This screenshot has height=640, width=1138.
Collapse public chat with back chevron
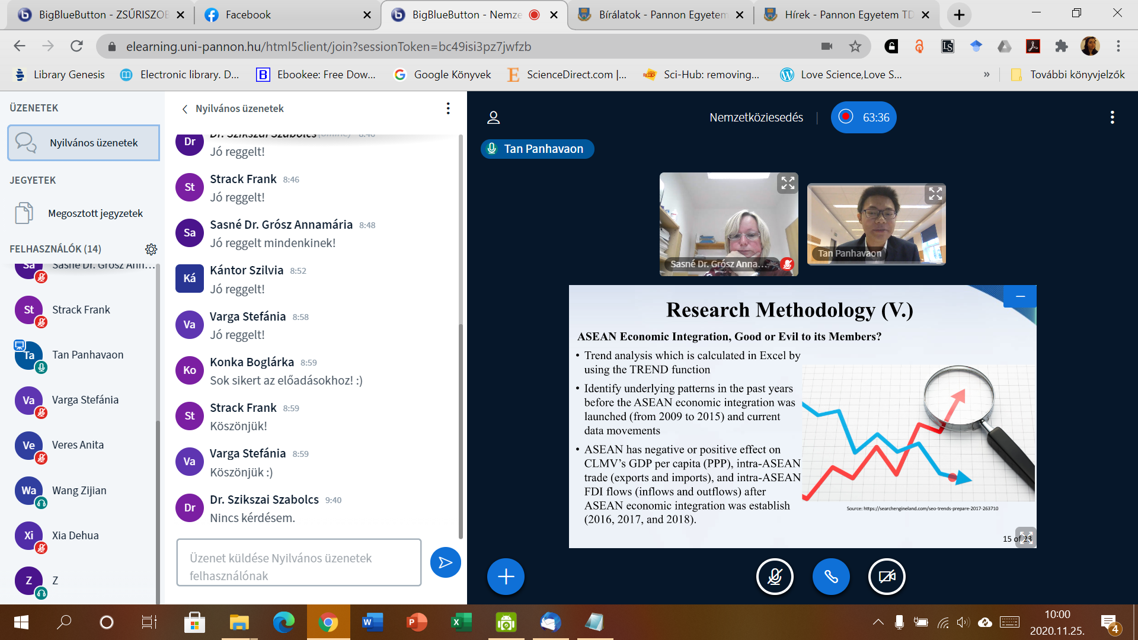(x=185, y=109)
